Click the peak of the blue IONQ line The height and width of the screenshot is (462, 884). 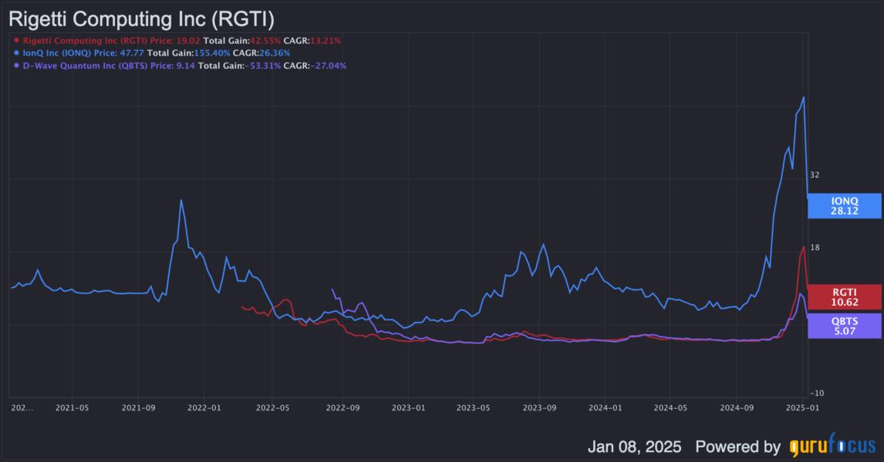[803, 98]
